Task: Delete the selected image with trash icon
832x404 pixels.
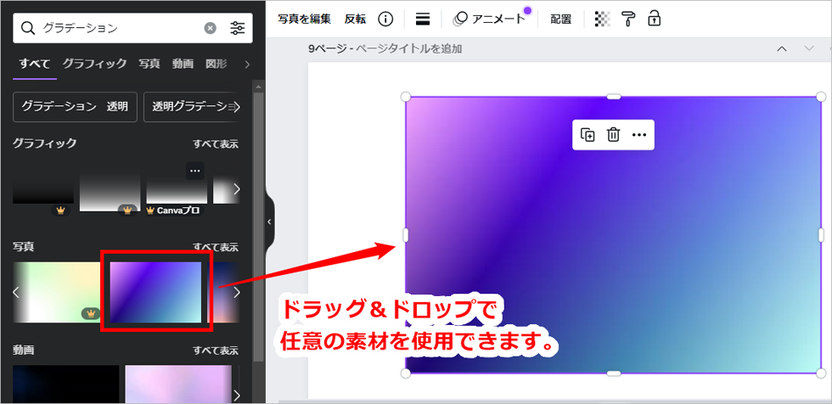Action: click(613, 135)
